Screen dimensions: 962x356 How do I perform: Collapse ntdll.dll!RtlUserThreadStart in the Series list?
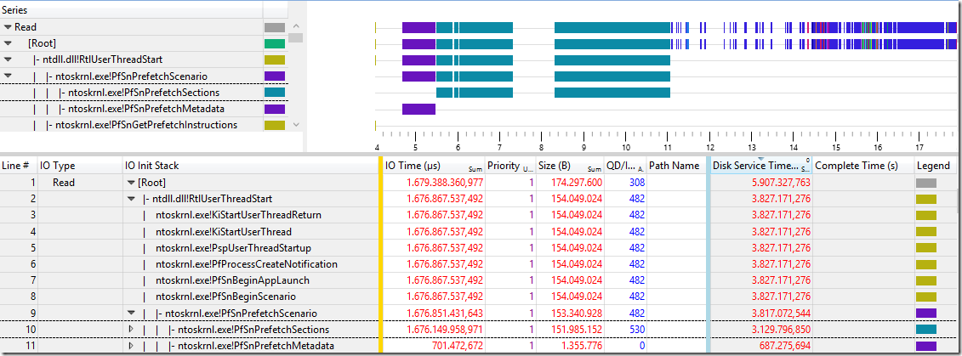pyautogui.click(x=8, y=59)
